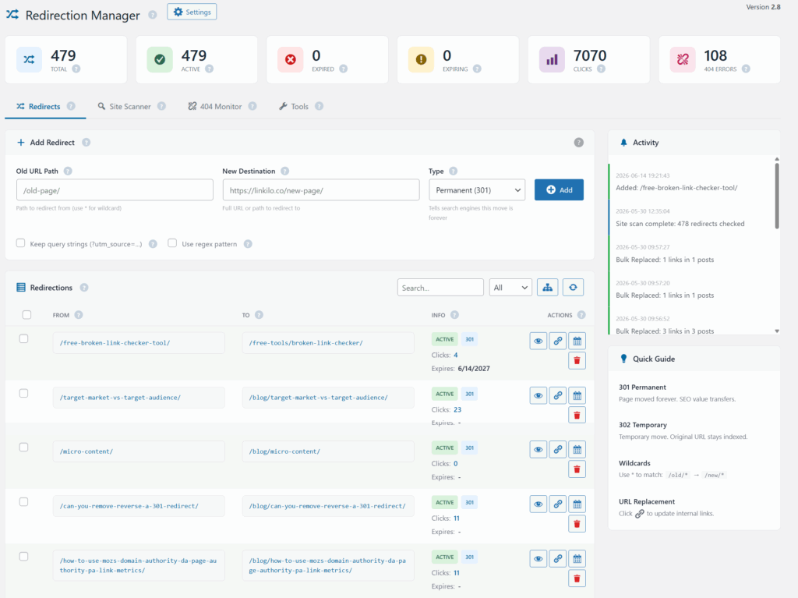
Task: Select the /can-you-remove-reverse-a-301-redirect/ row checkbox
Action: click(23, 502)
